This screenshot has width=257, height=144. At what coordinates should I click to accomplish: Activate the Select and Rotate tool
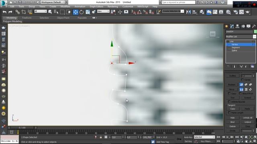(x=82, y=12)
